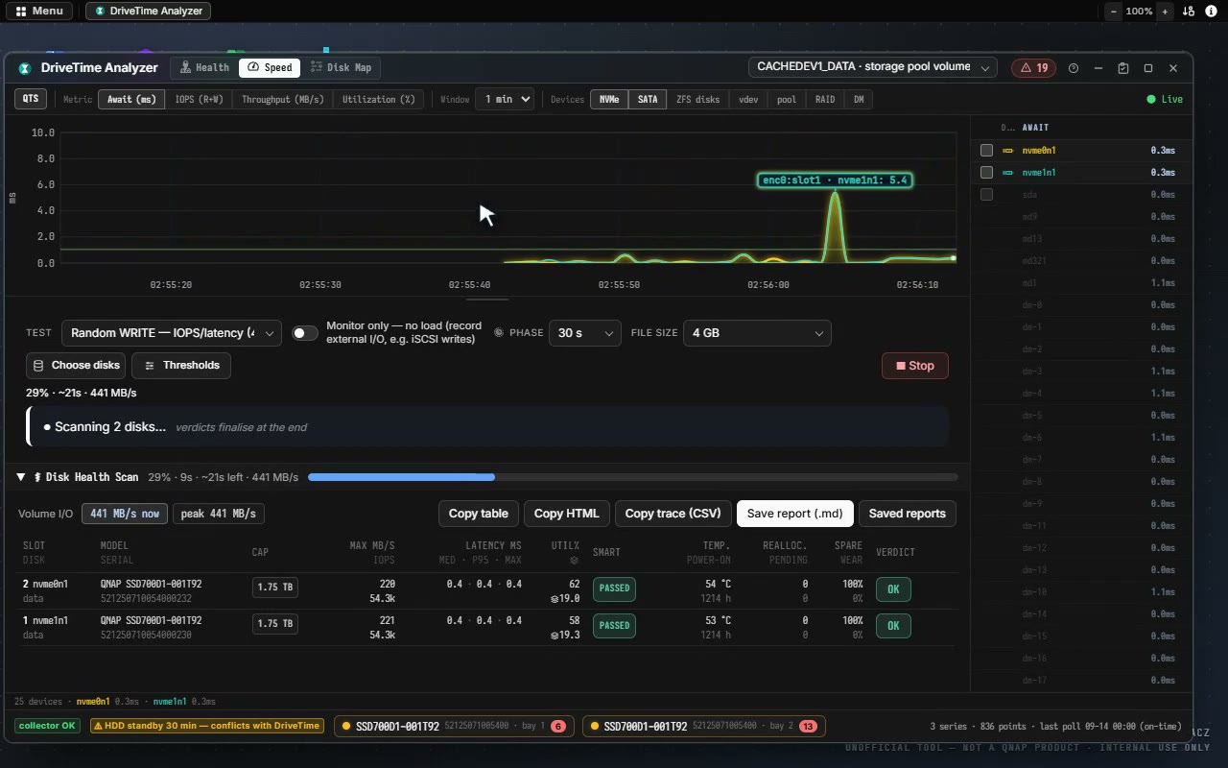Stop the running test
Viewport: 1228px width, 768px height.
coord(915,366)
